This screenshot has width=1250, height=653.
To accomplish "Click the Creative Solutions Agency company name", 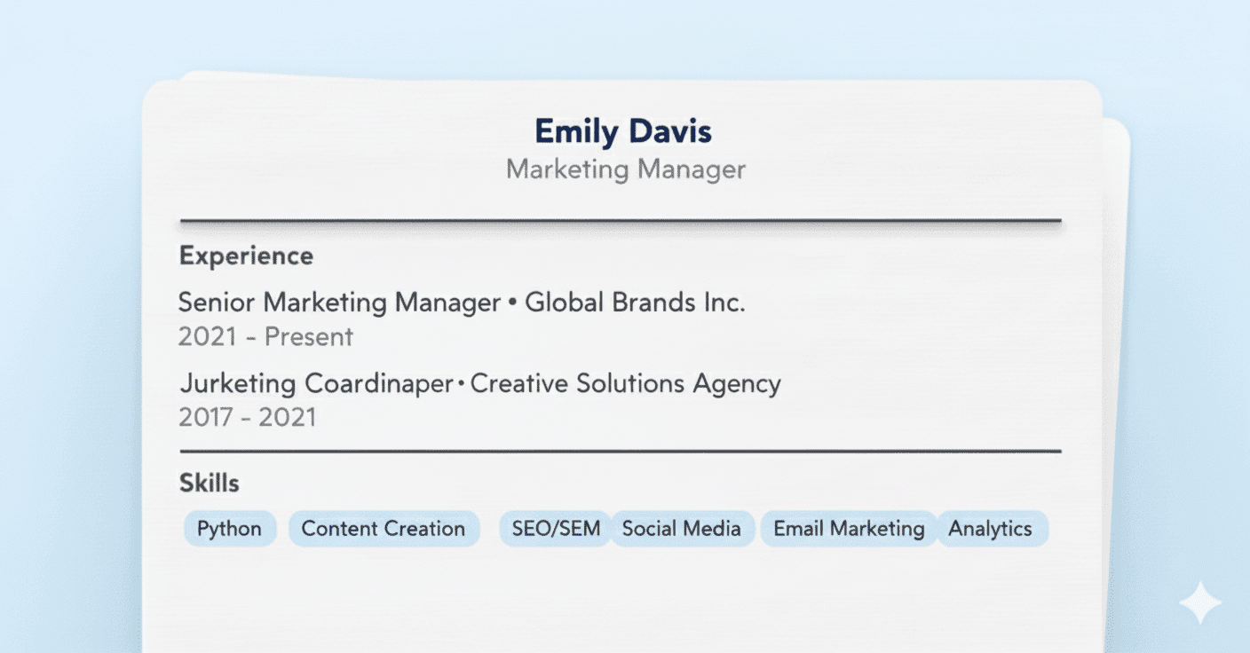I will (626, 384).
